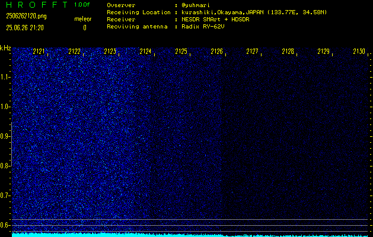Select the version label 1.00f
Viewport: 373px width, 237px height.
[x=82, y=5]
